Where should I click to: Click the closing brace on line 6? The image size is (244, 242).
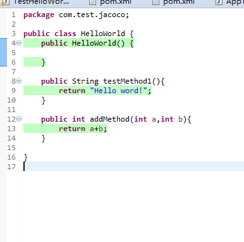pyautogui.click(x=44, y=62)
